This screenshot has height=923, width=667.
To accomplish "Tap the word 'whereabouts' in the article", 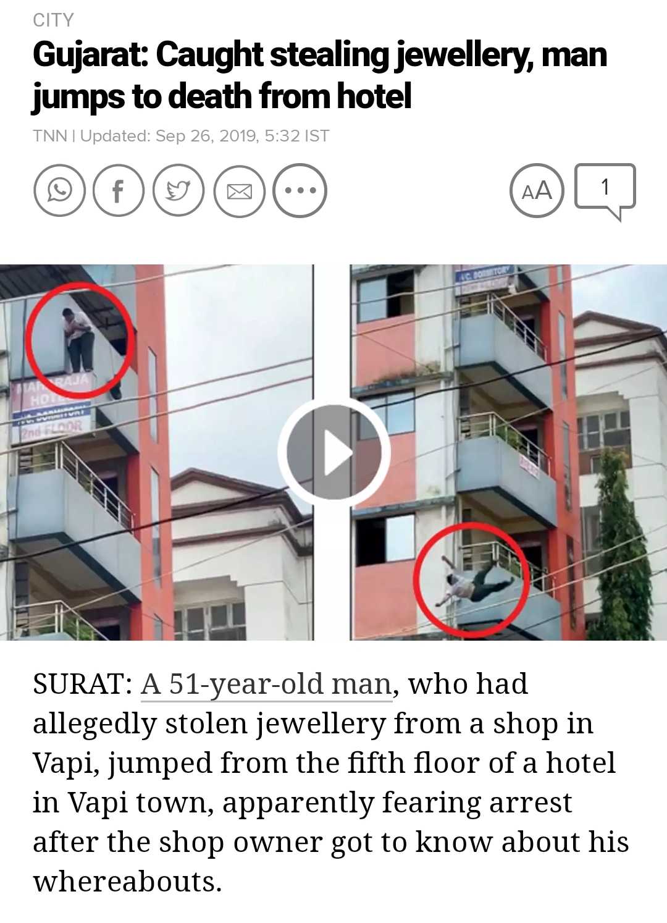I will click(127, 882).
